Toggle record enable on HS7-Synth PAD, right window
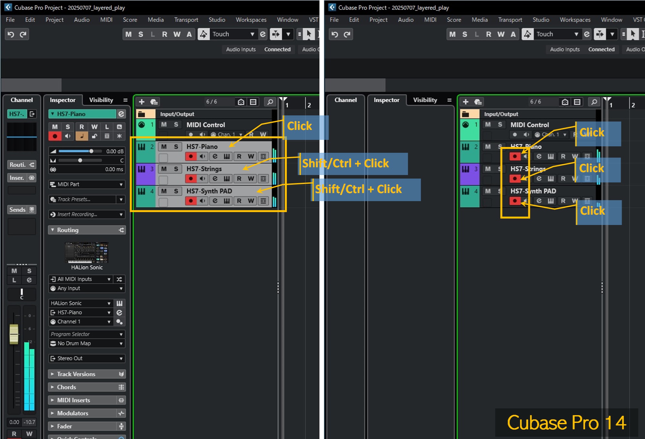The image size is (645, 439). tap(515, 201)
